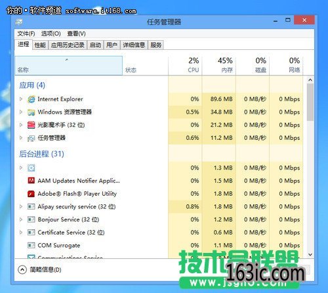Screen dimensions: 328x293
Task: Click the 光影魔术手 red app icon
Action: click(31, 125)
